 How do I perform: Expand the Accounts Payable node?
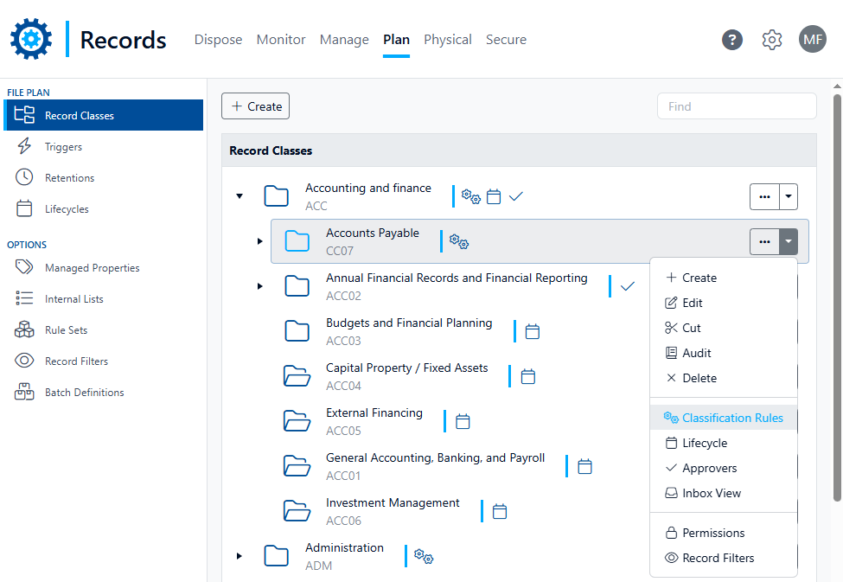click(x=259, y=241)
